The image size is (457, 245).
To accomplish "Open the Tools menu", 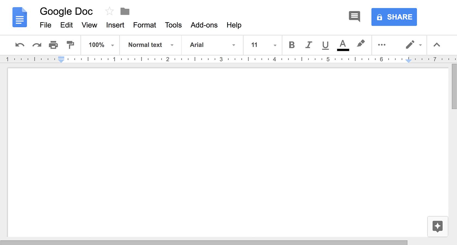I will pos(173,25).
